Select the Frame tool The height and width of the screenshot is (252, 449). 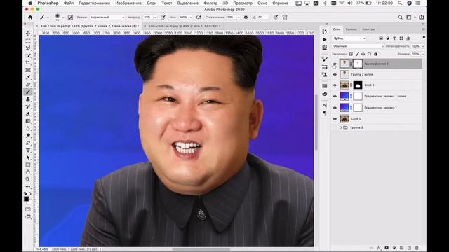[x=28, y=70]
